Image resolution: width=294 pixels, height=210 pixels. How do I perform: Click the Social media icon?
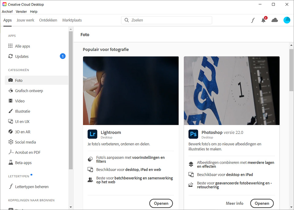click(x=11, y=142)
